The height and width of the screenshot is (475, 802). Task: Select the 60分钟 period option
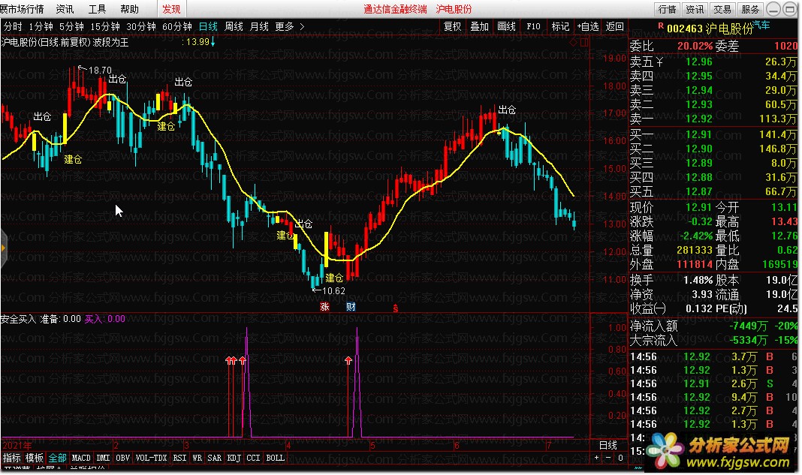pyautogui.click(x=177, y=26)
